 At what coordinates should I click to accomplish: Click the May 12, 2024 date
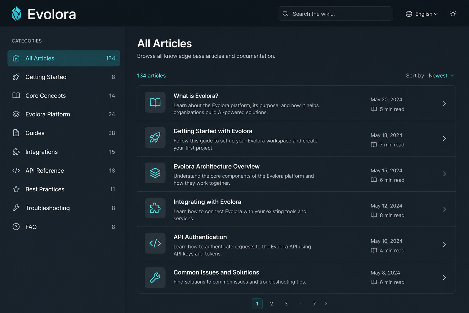tap(386, 206)
